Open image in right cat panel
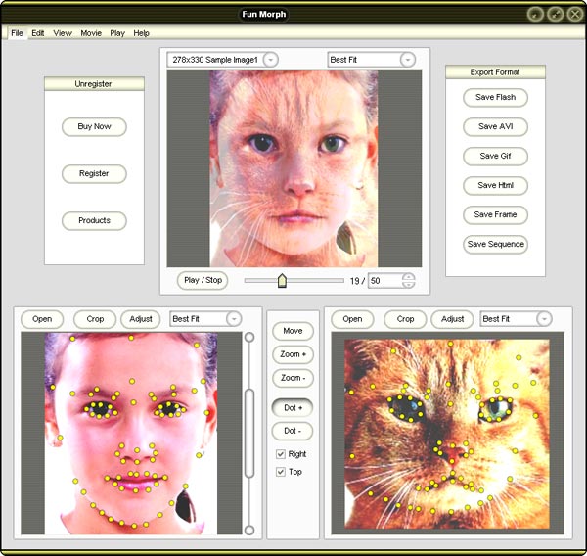Image resolution: width=587 pixels, height=556 pixels. [x=352, y=319]
